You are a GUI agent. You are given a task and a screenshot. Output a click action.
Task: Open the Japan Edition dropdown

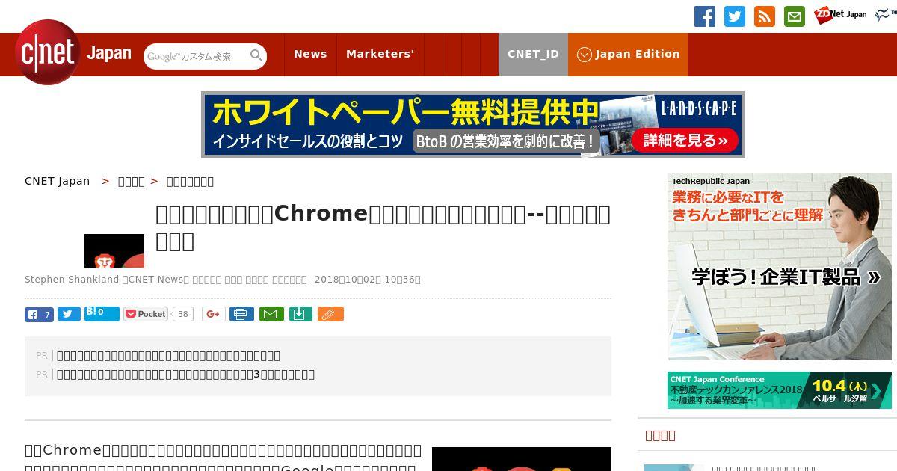[628, 55]
